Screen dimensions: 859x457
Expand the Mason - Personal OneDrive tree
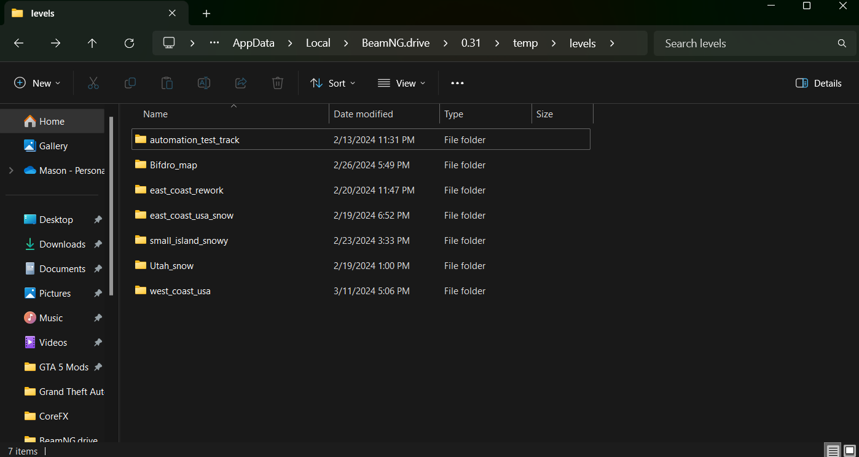coord(11,171)
